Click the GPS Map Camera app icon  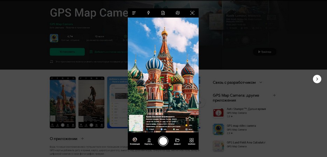pyautogui.click(x=54, y=38)
